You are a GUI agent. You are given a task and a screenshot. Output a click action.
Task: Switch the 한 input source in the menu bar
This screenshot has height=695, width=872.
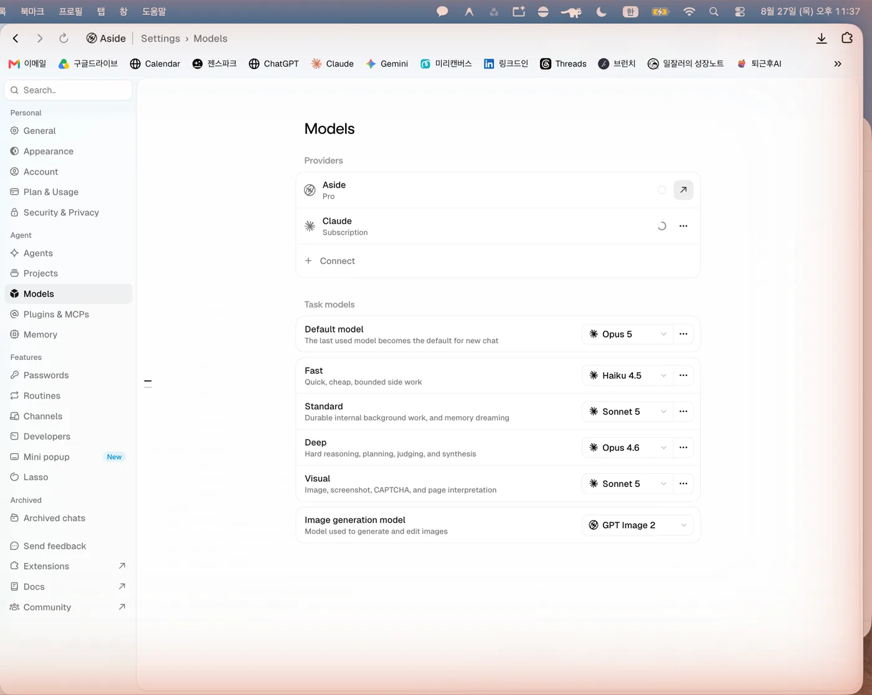tap(630, 11)
